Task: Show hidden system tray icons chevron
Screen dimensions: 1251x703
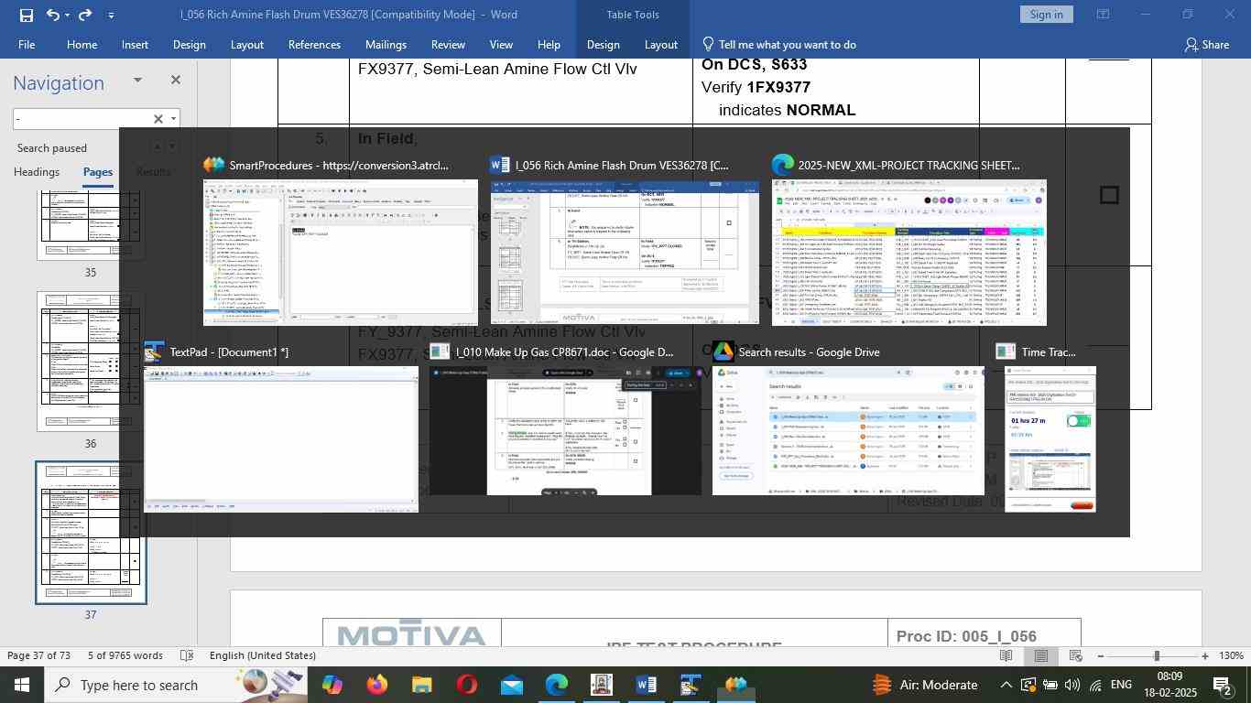Action: point(1006,685)
